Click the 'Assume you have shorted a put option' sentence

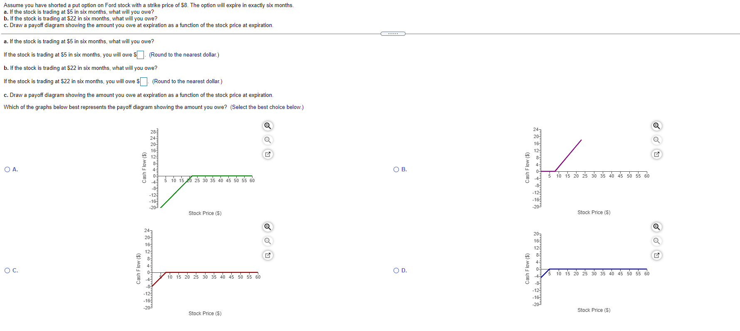coord(148,5)
